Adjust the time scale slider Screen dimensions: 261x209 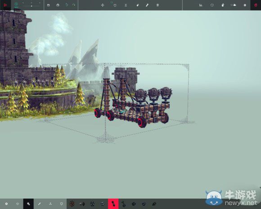(31, 6)
